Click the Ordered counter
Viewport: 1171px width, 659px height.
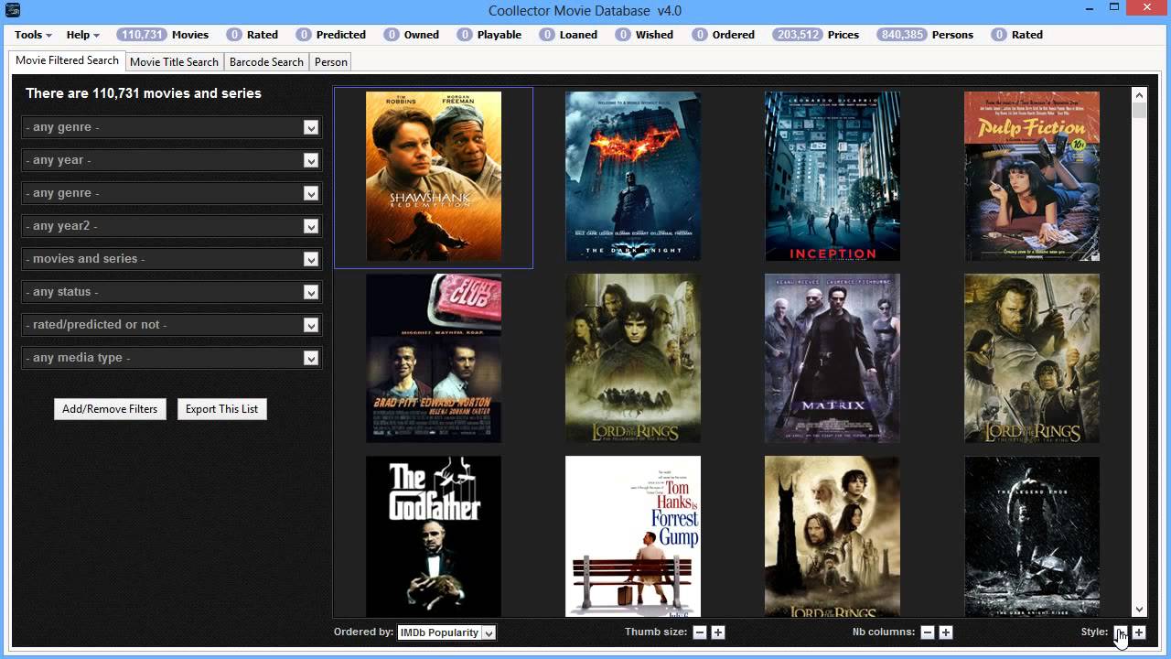click(723, 35)
